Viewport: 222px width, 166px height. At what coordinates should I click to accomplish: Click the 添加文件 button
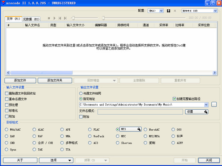tap(20, 81)
